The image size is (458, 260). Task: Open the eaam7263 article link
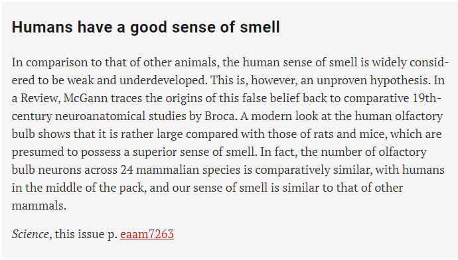tap(147, 234)
